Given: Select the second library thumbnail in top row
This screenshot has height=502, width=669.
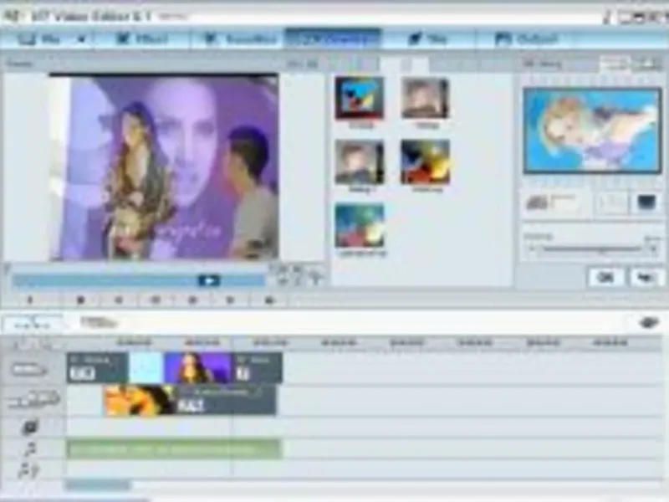Looking at the screenshot, I should click(425, 98).
